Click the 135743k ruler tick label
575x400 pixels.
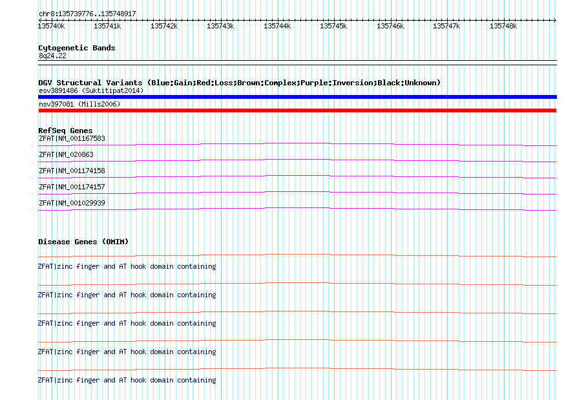(x=220, y=26)
